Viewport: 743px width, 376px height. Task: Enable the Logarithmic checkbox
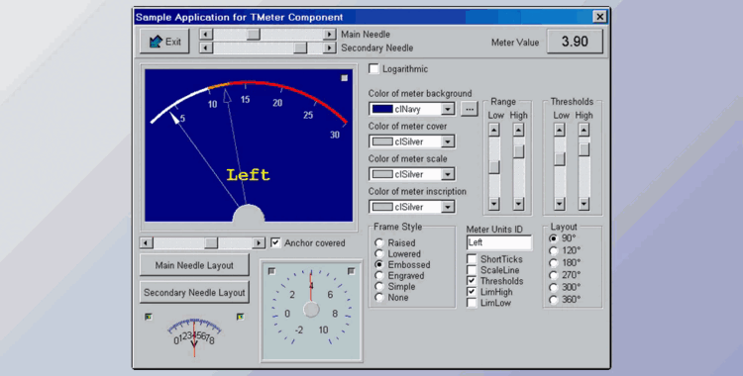(374, 69)
